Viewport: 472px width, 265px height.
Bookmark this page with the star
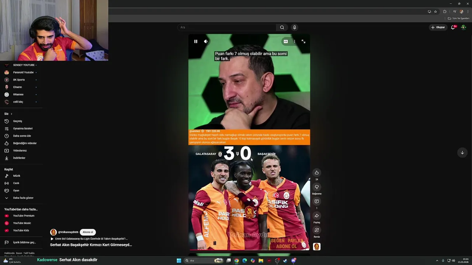coord(435,11)
